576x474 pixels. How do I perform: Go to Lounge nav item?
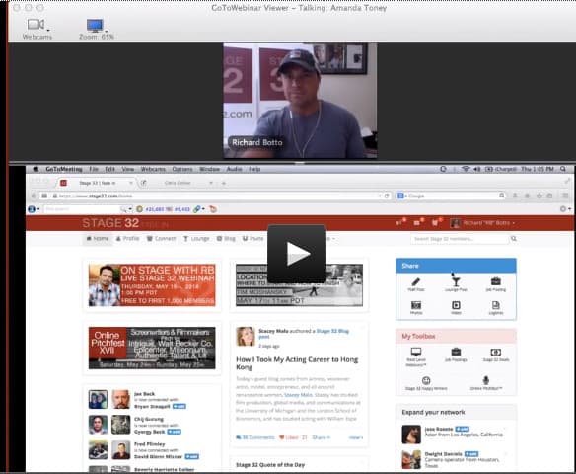click(x=196, y=239)
